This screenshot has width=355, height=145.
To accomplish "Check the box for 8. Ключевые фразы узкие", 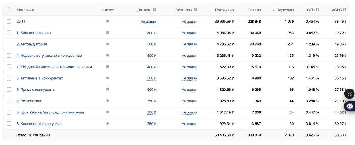I will click(9, 123).
